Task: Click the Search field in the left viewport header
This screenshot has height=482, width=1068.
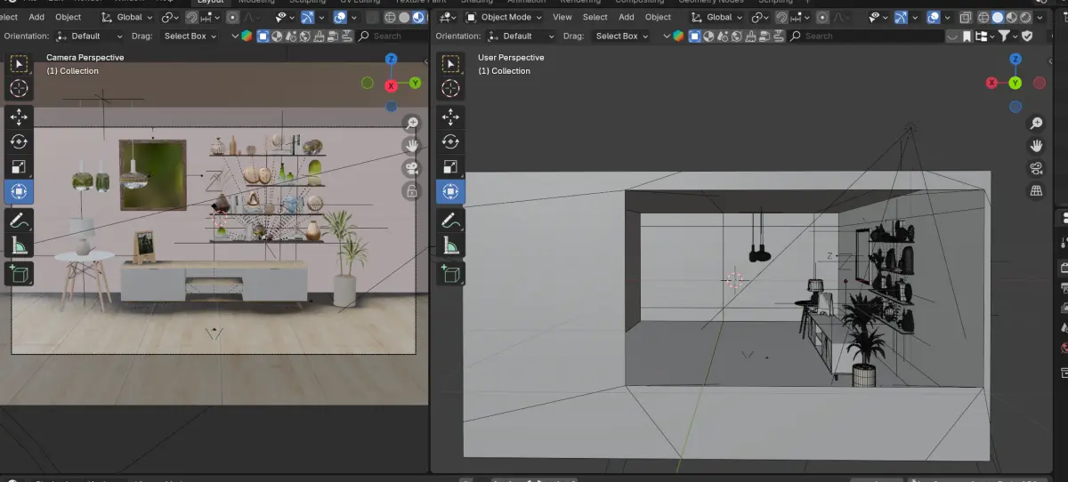Action: click(x=391, y=36)
